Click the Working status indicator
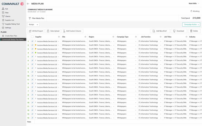Screen dimensions: 202x126 (x=195, y=11)
